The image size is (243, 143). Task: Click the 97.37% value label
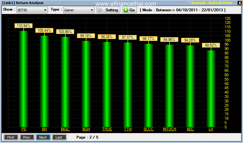tap(127, 37)
